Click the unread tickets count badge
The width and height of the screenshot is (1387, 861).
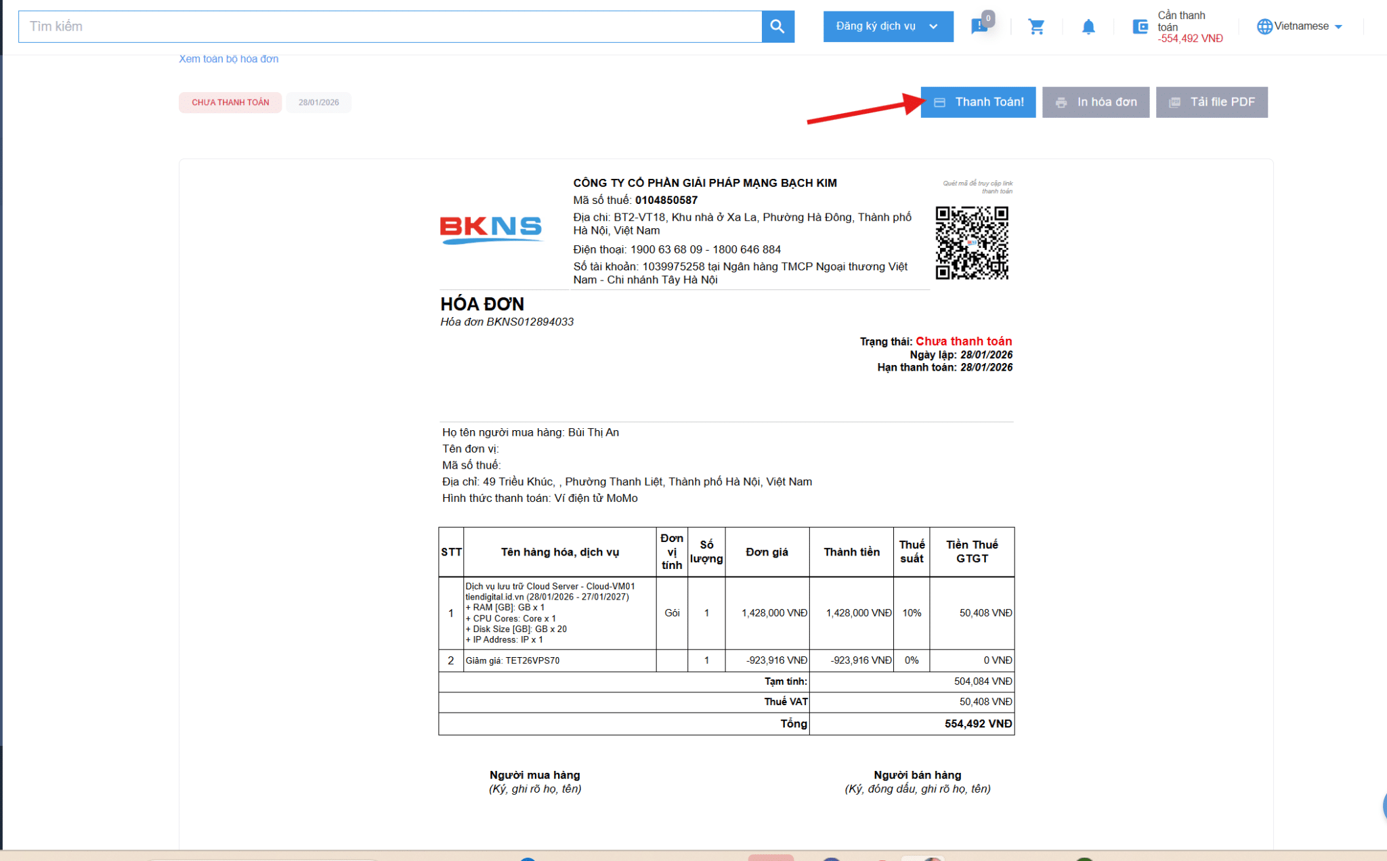click(x=988, y=18)
